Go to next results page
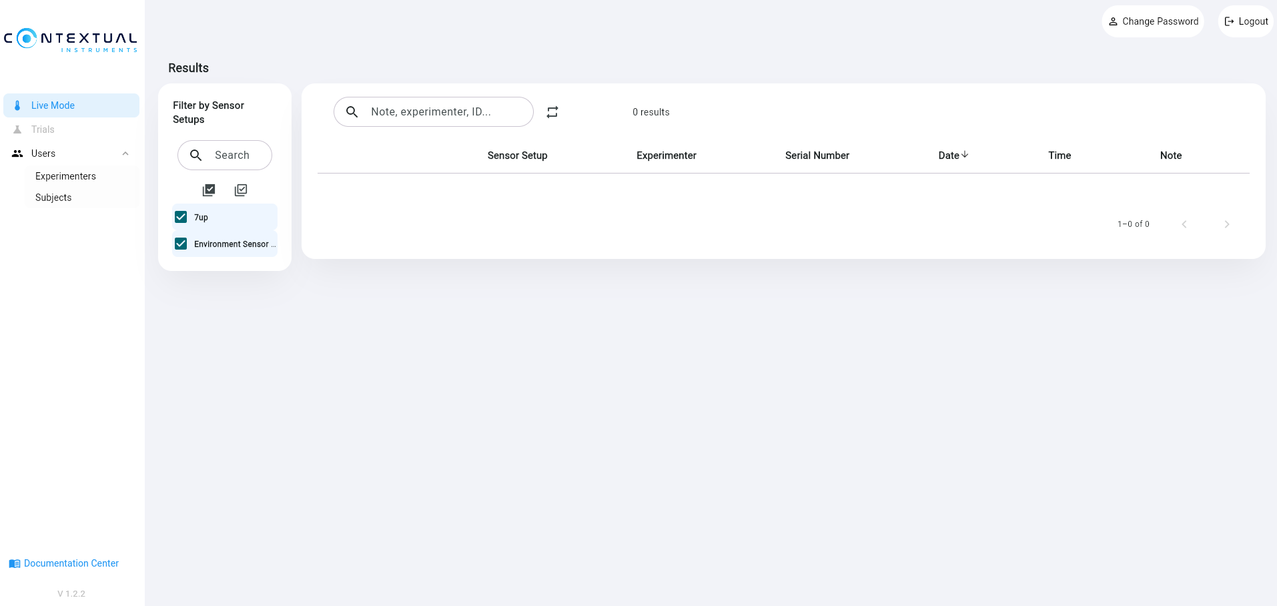This screenshot has height=606, width=1277. pyautogui.click(x=1226, y=224)
